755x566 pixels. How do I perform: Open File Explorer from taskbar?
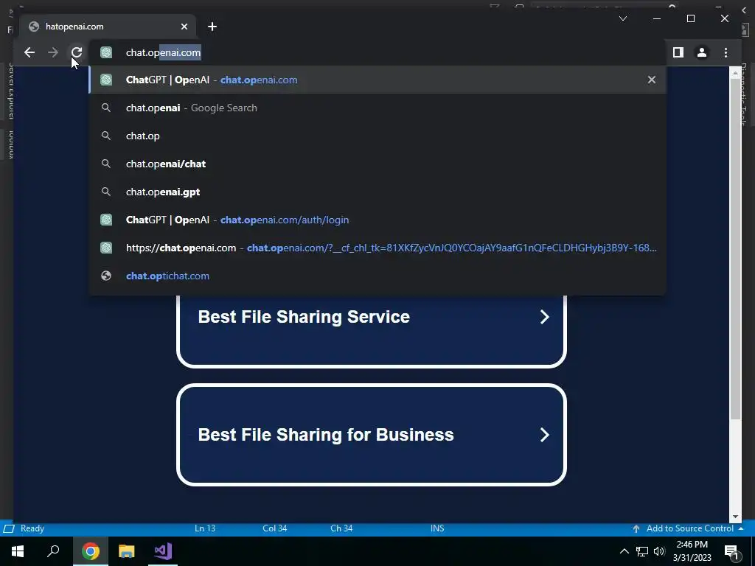[x=127, y=551]
